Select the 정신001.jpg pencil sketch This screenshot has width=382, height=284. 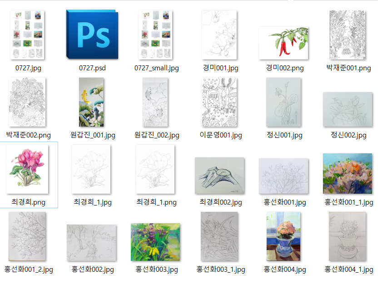284,102
